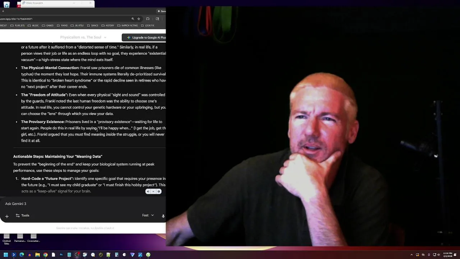Open the ConvoLetter desktop shortcut
The height and width of the screenshot is (259, 460).
tap(33, 238)
